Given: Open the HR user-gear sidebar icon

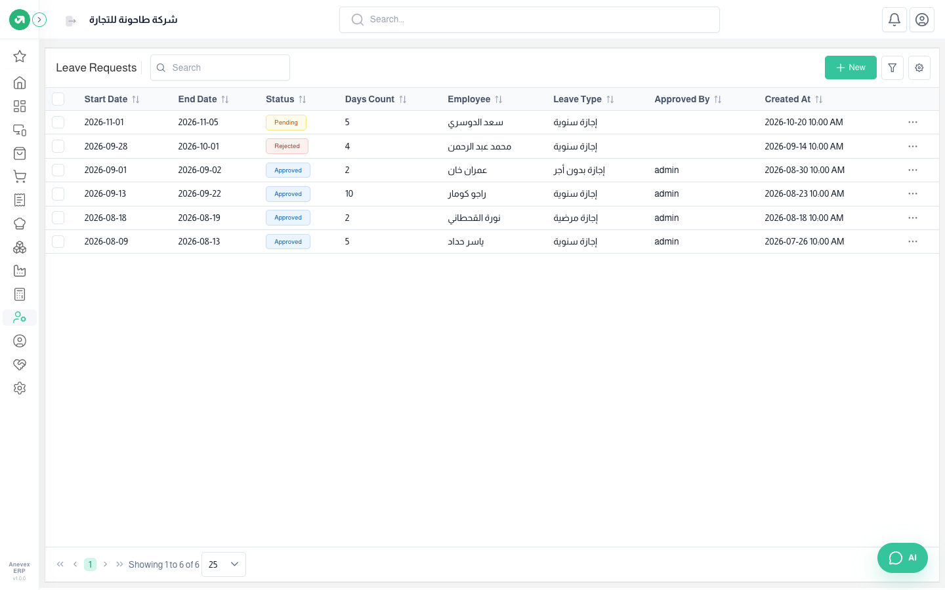Looking at the screenshot, I should coord(20,317).
